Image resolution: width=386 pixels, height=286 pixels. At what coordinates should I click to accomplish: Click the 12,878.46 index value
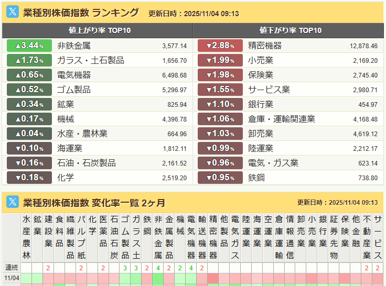point(363,46)
